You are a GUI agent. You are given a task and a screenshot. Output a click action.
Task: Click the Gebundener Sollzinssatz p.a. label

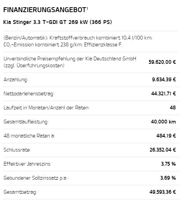click(36, 178)
